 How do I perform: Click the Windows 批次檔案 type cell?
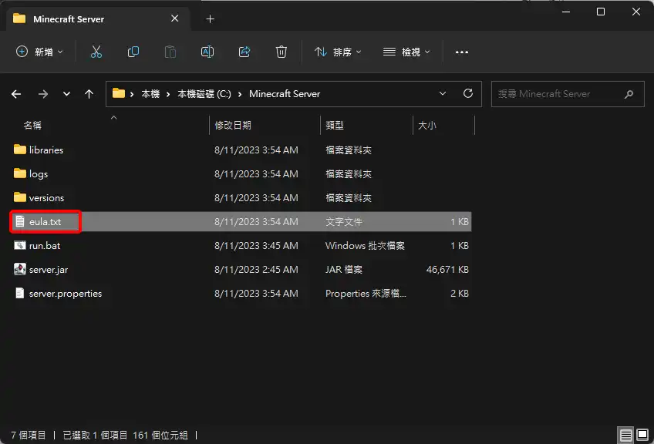pyautogui.click(x=365, y=246)
